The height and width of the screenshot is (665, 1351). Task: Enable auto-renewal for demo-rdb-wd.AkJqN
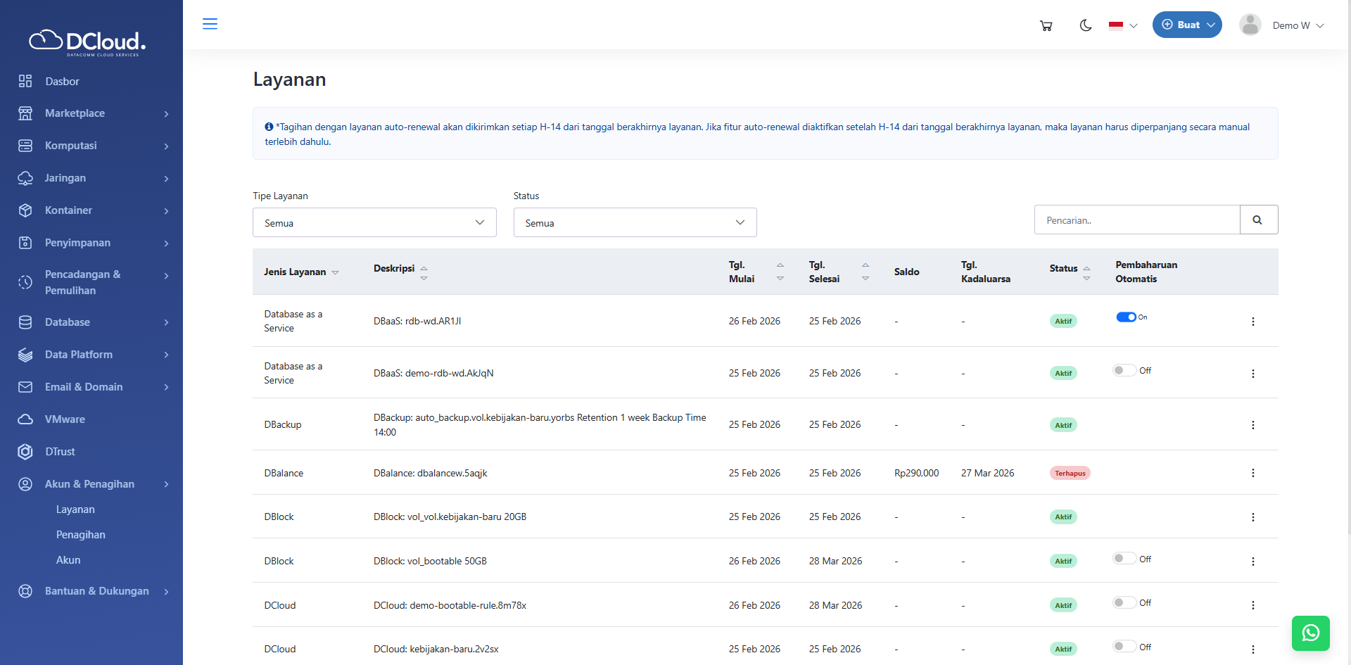click(x=1124, y=370)
